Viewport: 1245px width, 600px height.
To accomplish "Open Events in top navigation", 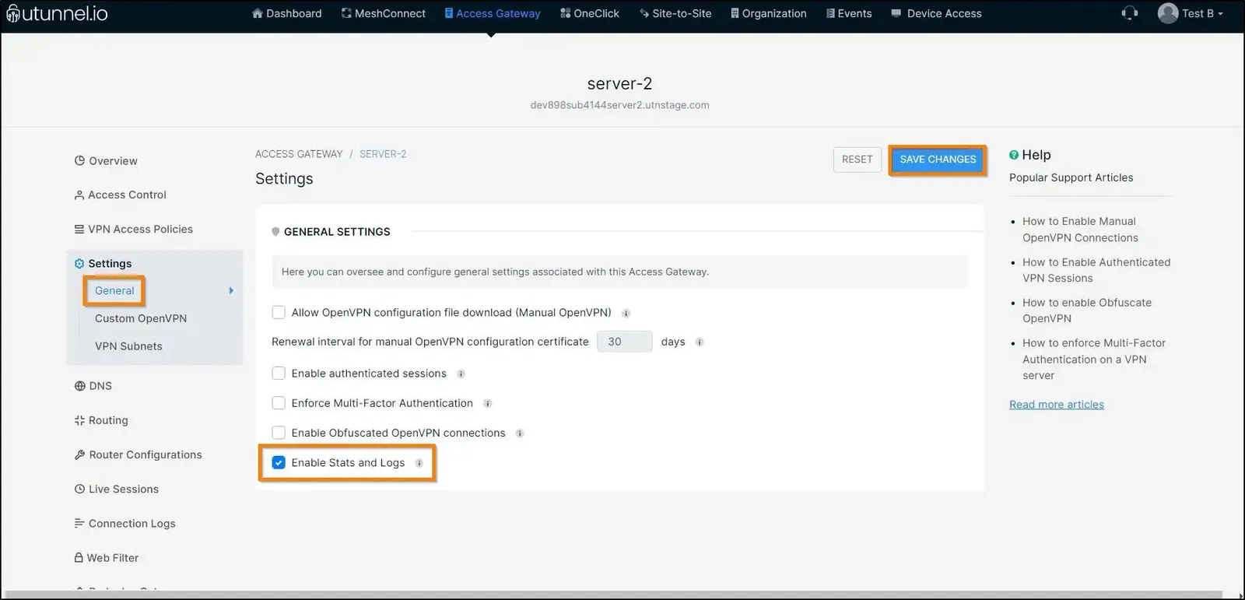I will [x=849, y=13].
